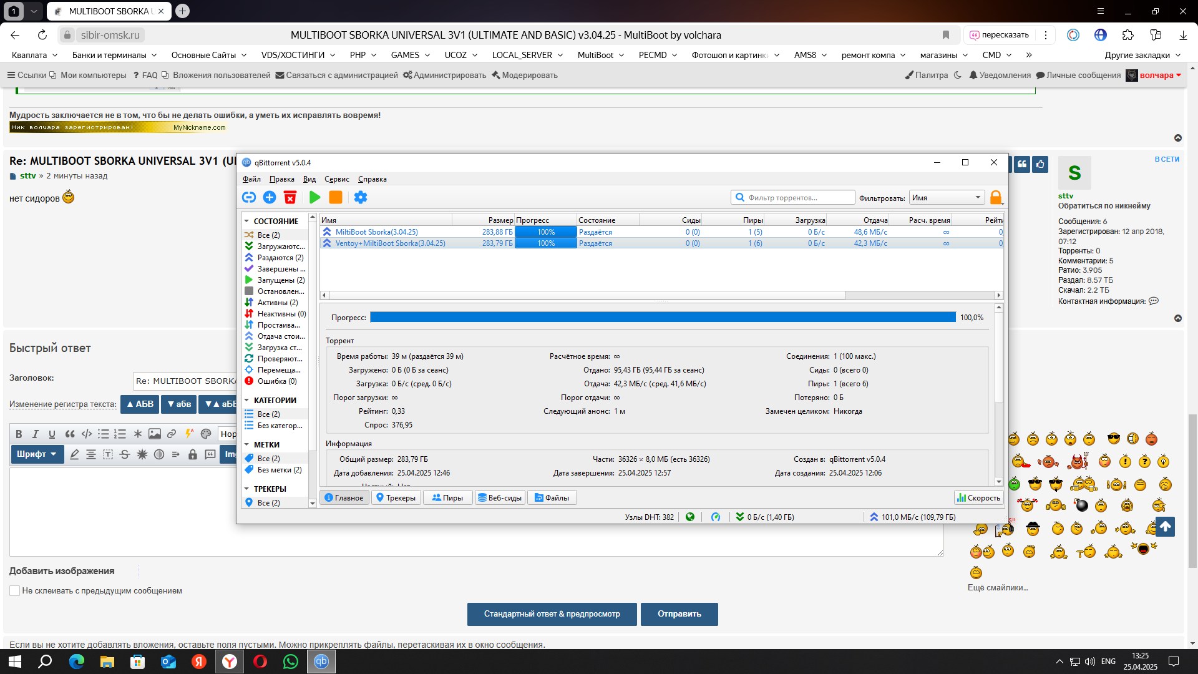Click the Отправить button
Viewport: 1198px width, 674px height.
point(679,613)
